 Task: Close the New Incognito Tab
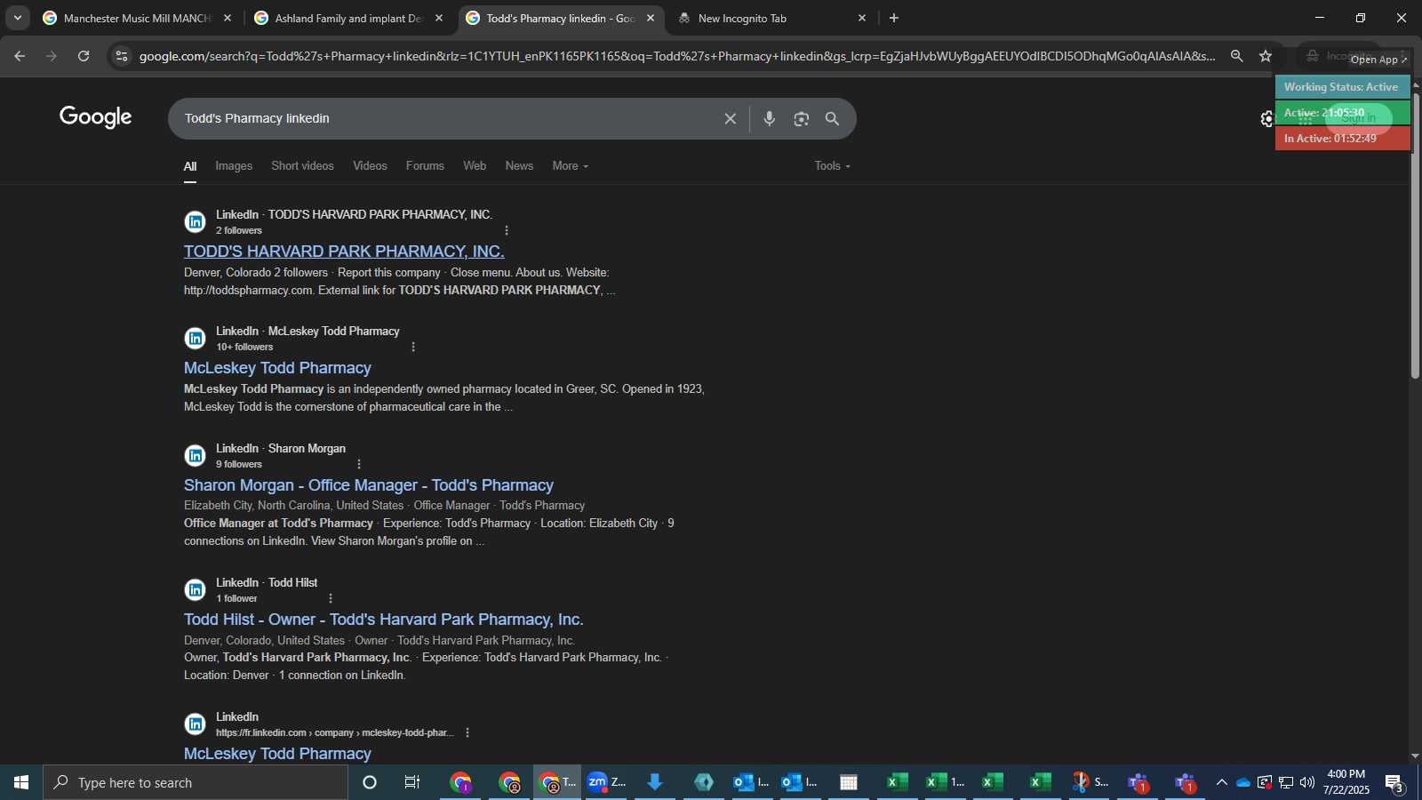[x=861, y=18]
